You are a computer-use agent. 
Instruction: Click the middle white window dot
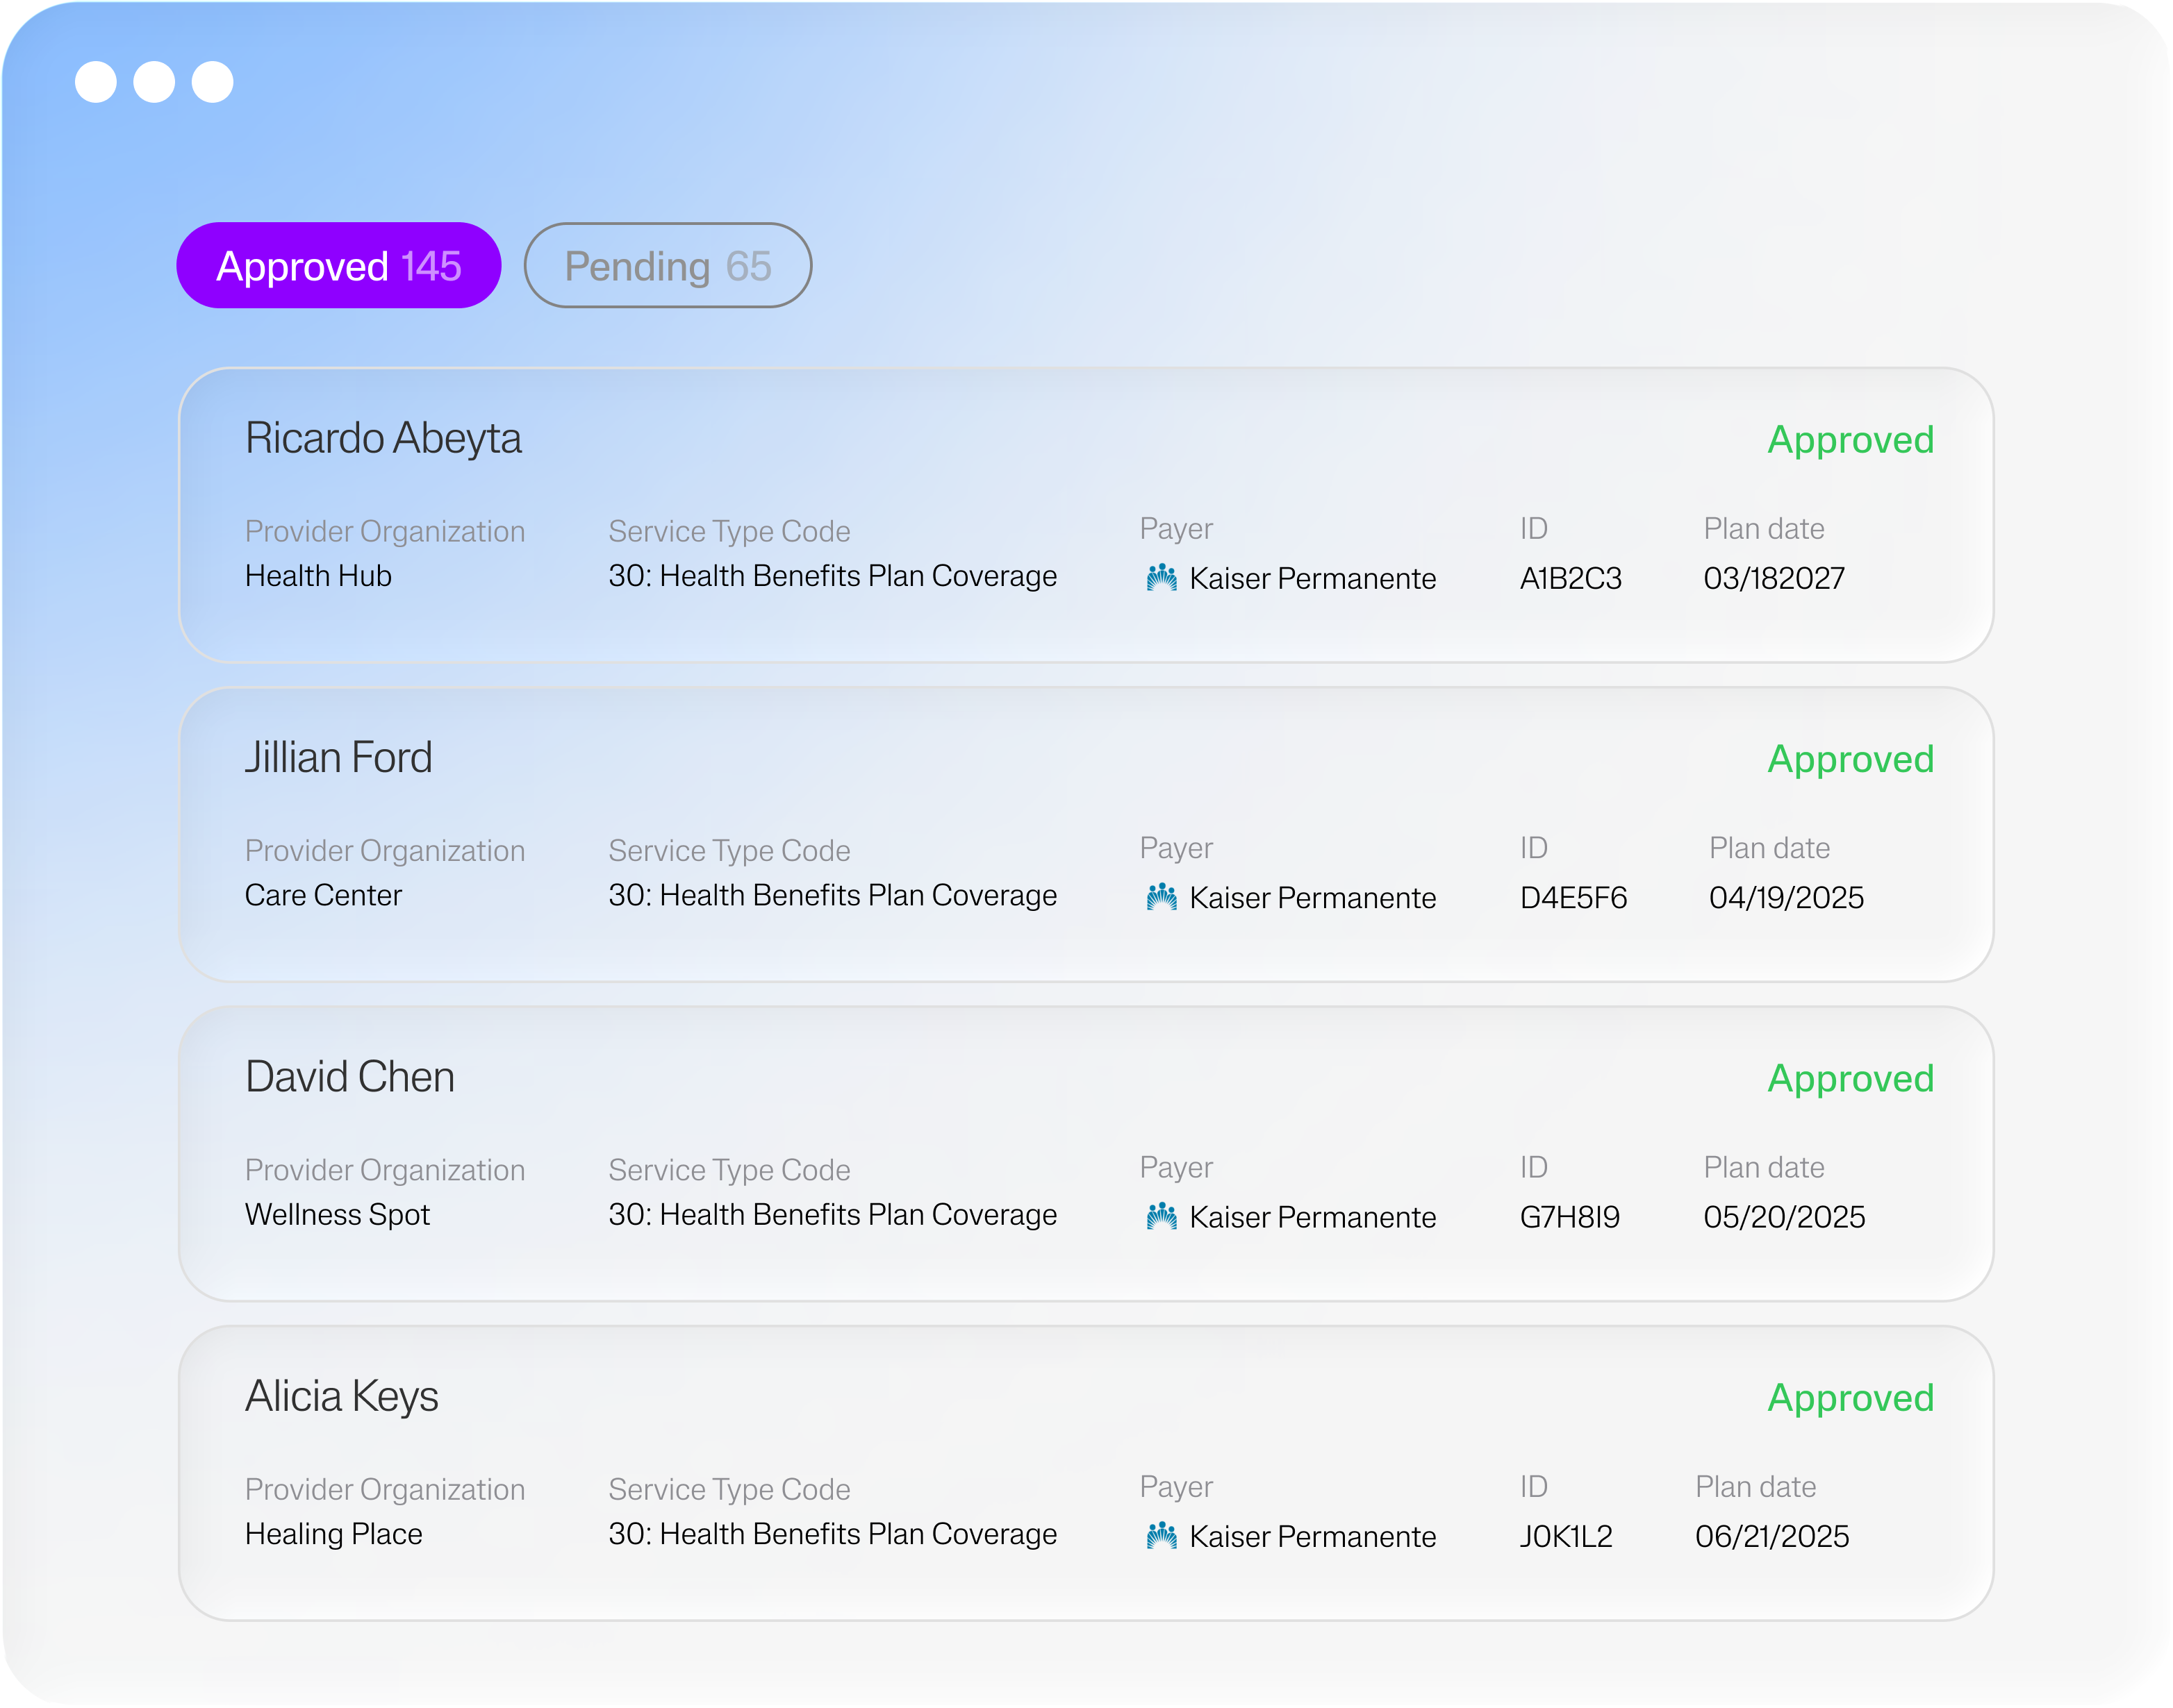point(154,82)
